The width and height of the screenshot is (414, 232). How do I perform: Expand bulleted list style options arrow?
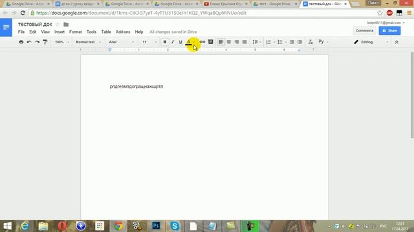(286, 42)
